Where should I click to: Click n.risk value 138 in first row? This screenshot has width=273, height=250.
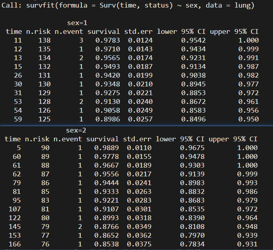pyautogui.click(x=45, y=41)
